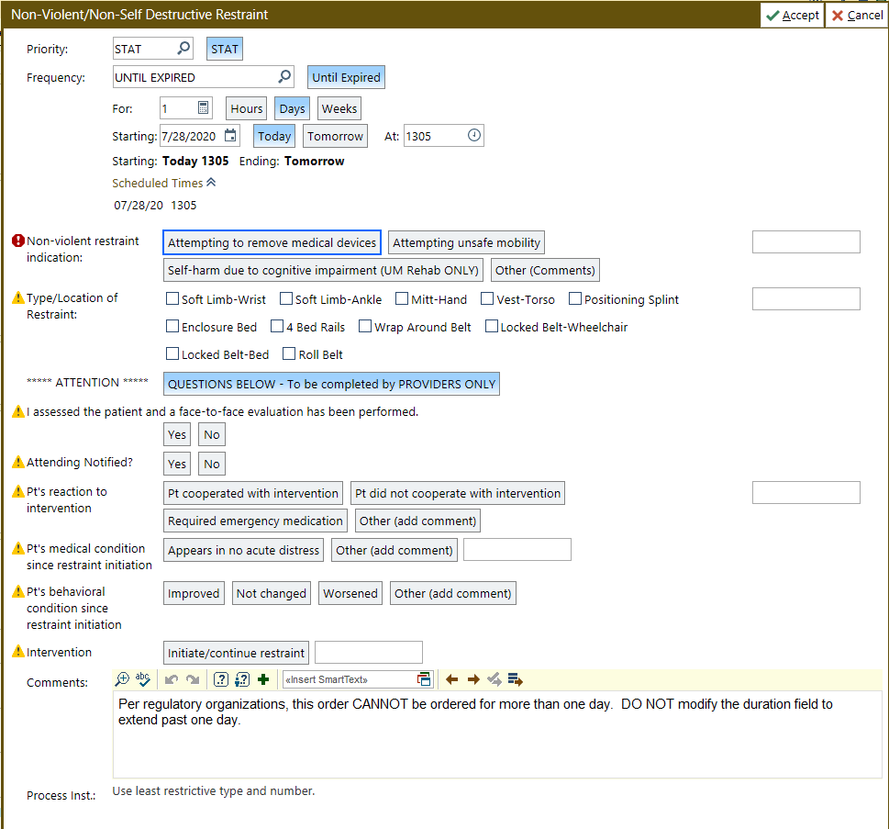Set duration unit to Hours
This screenshot has height=829, width=889.
click(246, 108)
